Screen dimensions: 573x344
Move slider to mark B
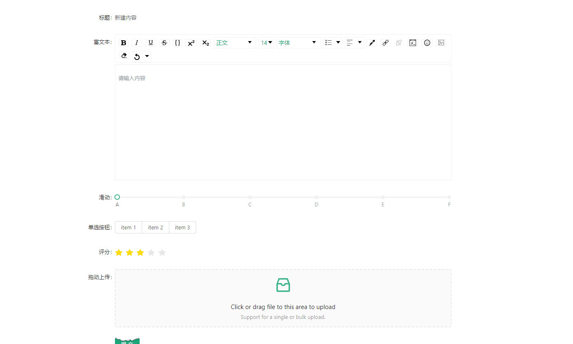click(x=184, y=197)
